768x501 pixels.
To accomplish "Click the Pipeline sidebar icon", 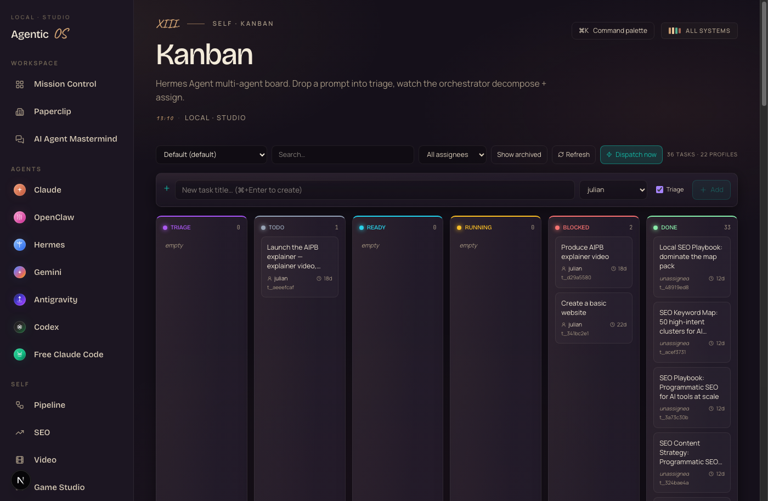I will 20,405.
